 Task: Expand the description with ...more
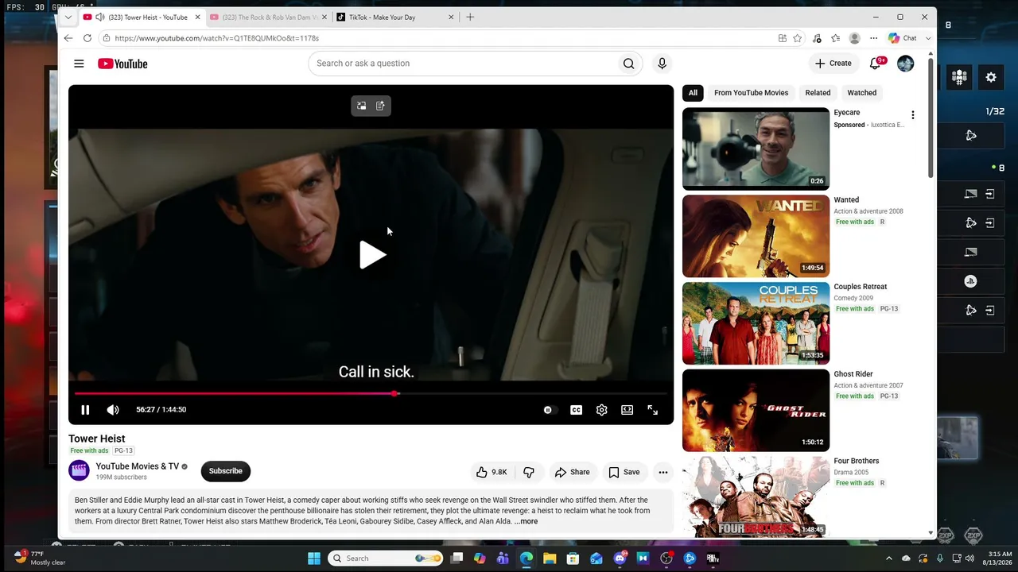coord(526,521)
